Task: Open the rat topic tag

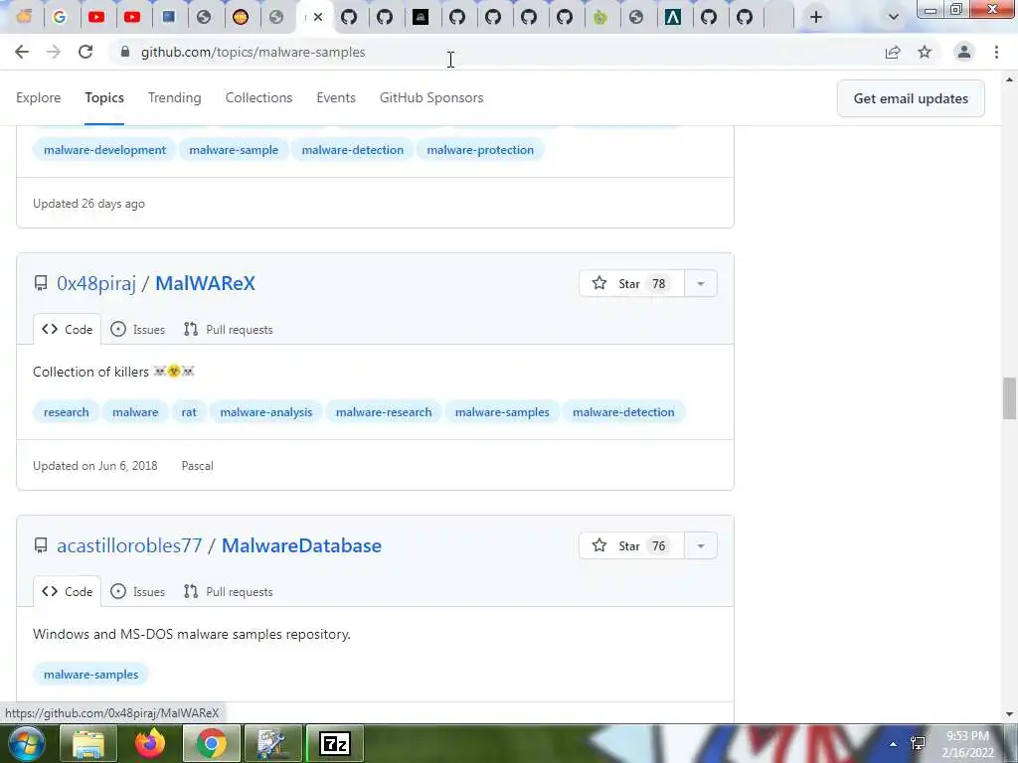Action: tap(189, 412)
